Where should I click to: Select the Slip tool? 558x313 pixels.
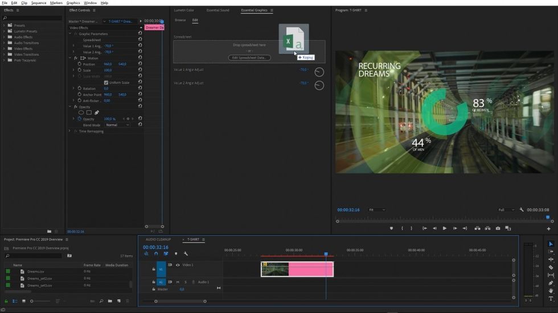click(x=551, y=275)
